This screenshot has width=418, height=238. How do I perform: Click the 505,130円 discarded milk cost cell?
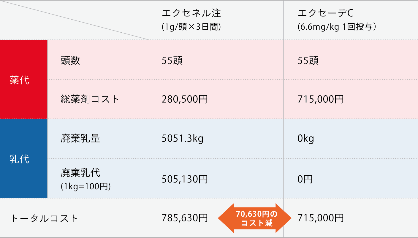[185, 179]
